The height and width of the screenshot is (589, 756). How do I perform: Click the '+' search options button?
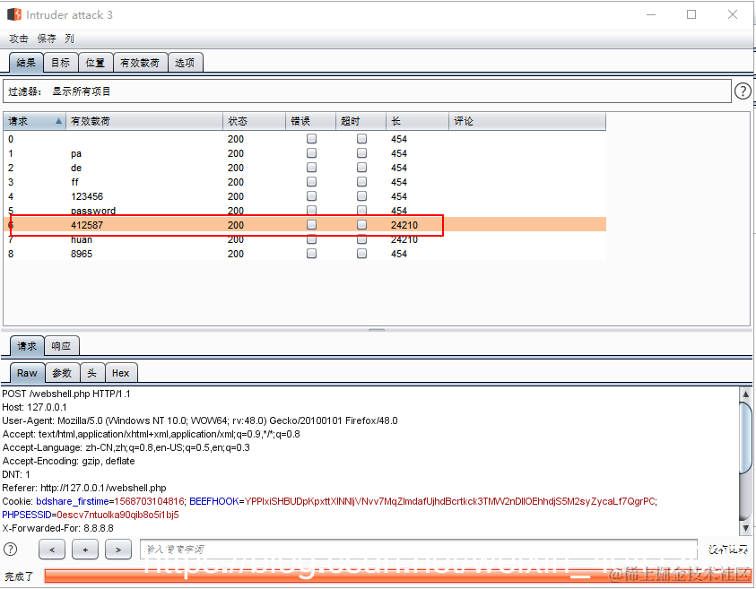pos(85,550)
